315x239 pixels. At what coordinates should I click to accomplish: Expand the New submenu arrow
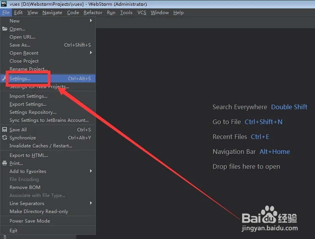point(91,21)
